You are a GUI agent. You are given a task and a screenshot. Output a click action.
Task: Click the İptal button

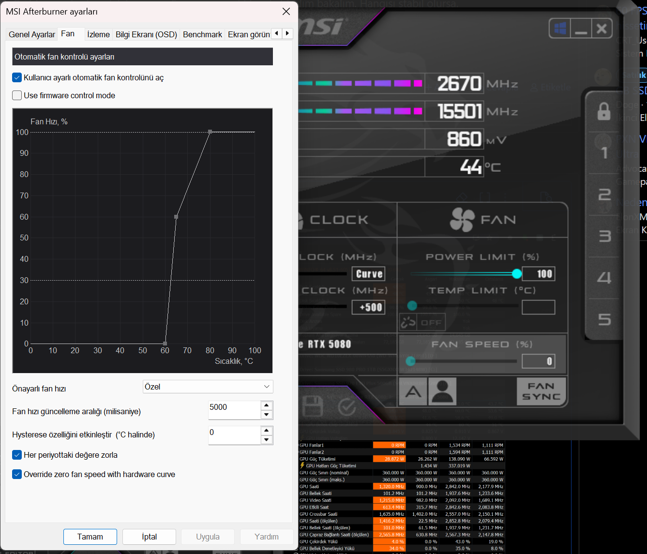click(149, 537)
